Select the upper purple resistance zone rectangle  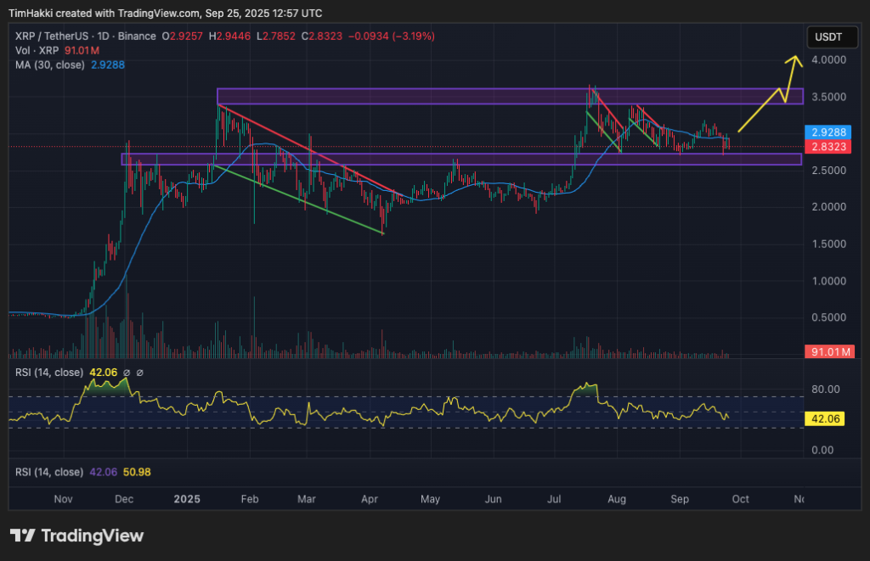510,96
